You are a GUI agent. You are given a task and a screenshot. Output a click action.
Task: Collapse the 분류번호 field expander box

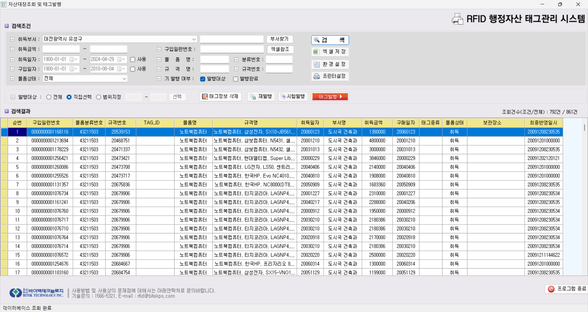pos(236,60)
